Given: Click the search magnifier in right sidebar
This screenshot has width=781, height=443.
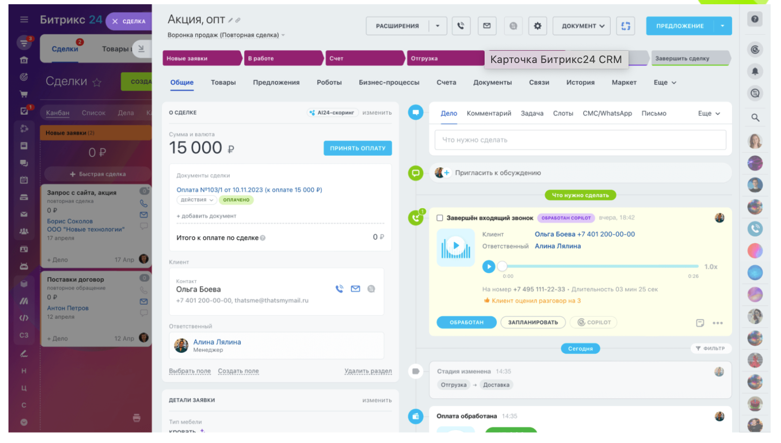Looking at the screenshot, I should (x=755, y=118).
